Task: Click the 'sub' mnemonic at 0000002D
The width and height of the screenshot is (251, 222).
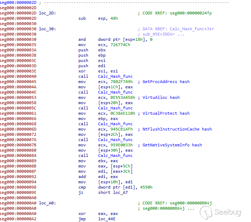Action: pyautogui.click(x=82, y=18)
